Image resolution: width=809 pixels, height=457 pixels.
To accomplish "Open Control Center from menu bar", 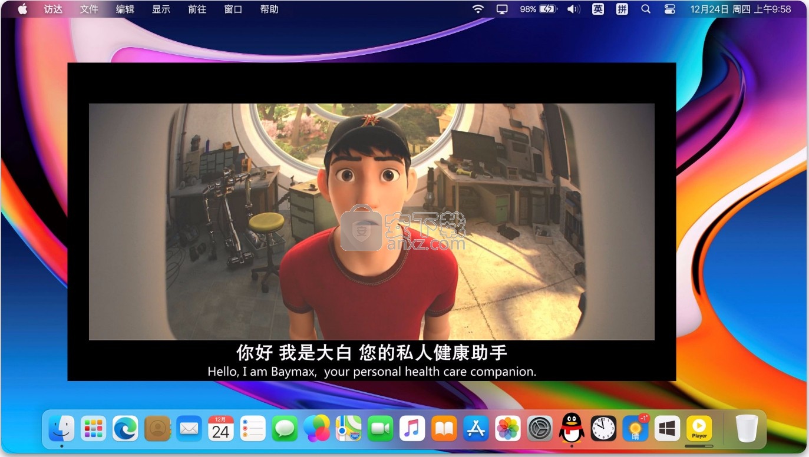I will click(x=670, y=9).
